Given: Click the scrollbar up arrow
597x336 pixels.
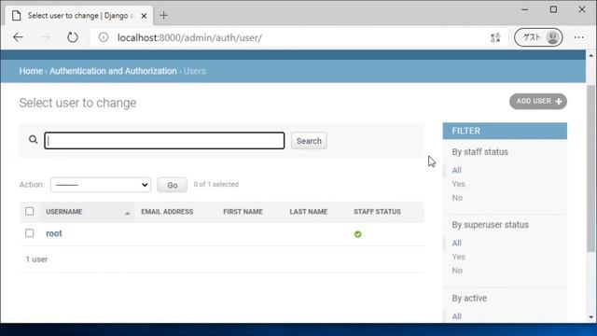Looking at the screenshot, I should tap(590, 56).
